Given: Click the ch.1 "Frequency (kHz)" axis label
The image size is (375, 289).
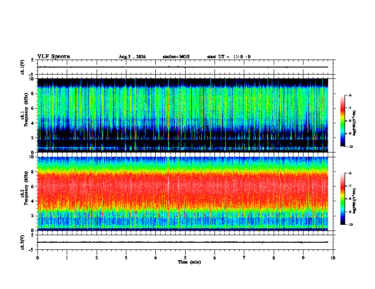Looking at the screenshot, I should (26, 110).
